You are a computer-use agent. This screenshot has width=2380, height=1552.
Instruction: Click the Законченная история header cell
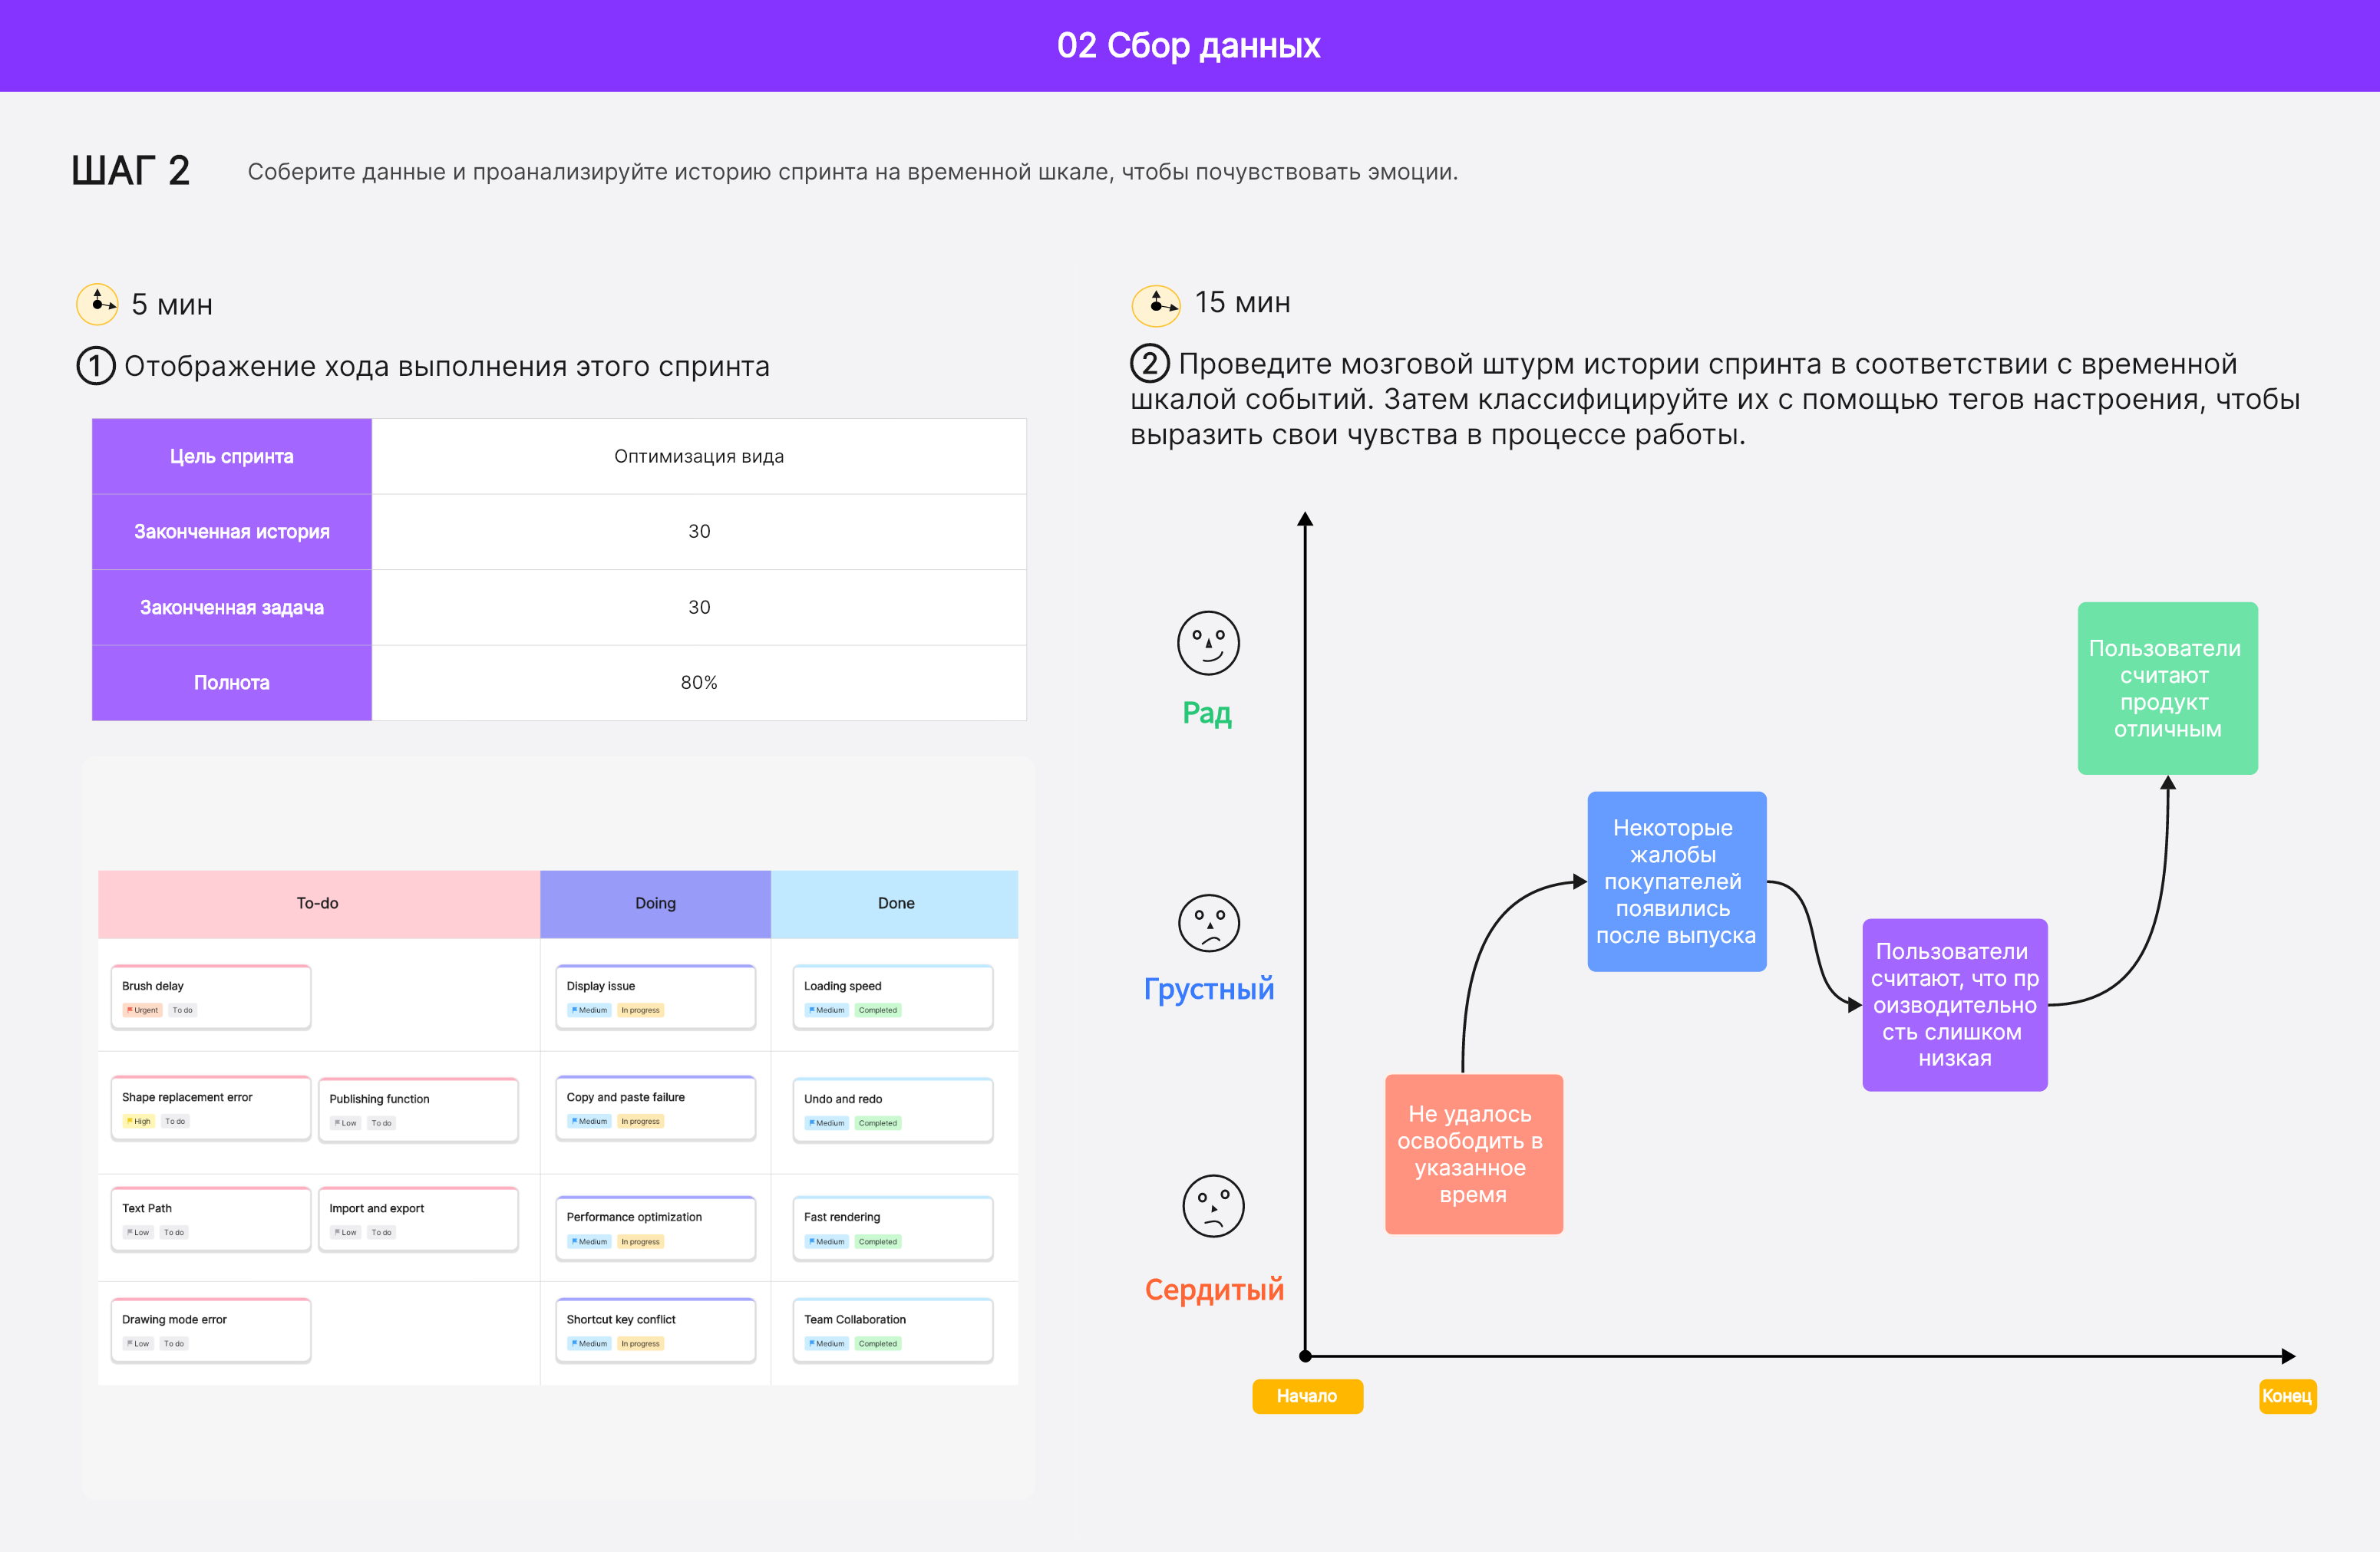tap(232, 532)
